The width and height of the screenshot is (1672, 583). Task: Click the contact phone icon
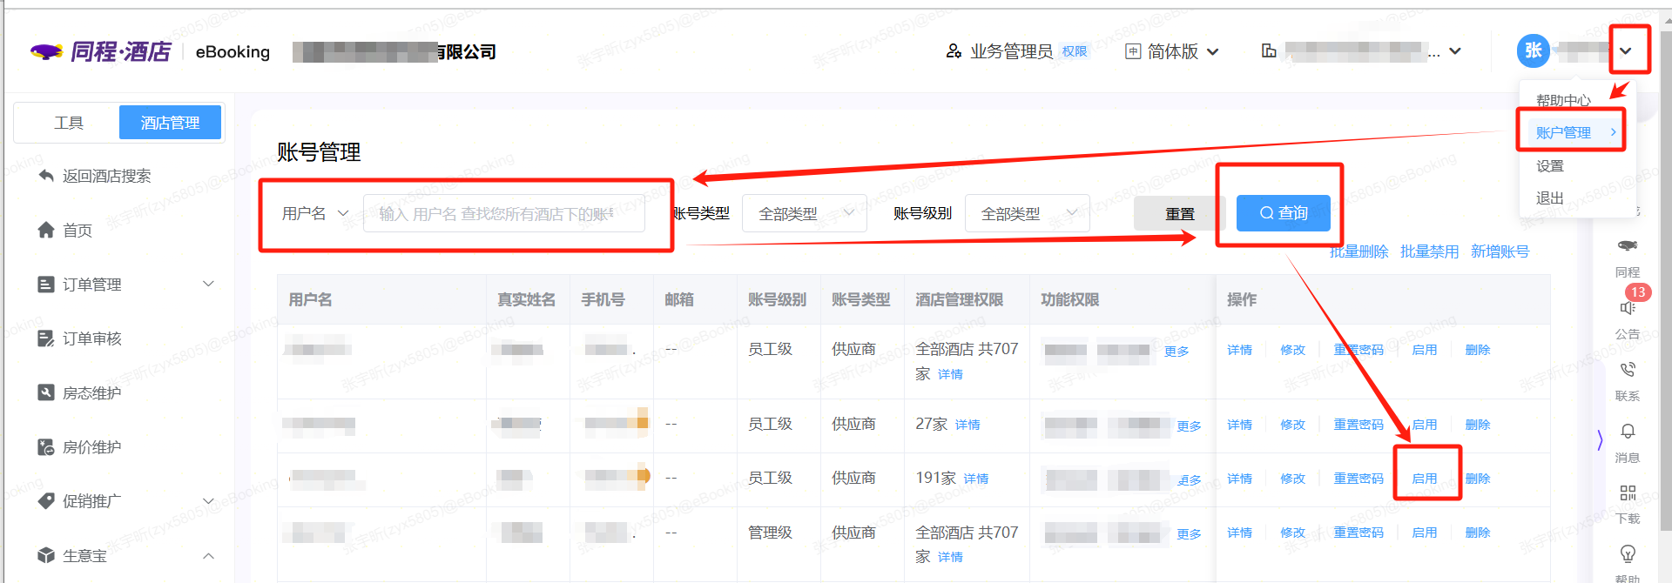pyautogui.click(x=1627, y=370)
